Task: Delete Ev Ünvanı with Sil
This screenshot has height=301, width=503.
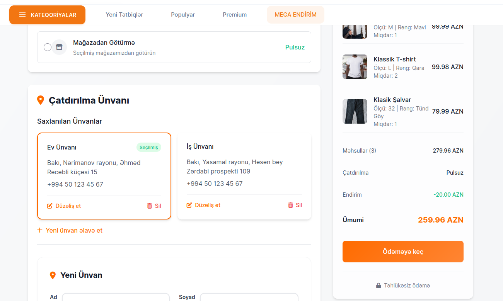Action: click(154, 206)
